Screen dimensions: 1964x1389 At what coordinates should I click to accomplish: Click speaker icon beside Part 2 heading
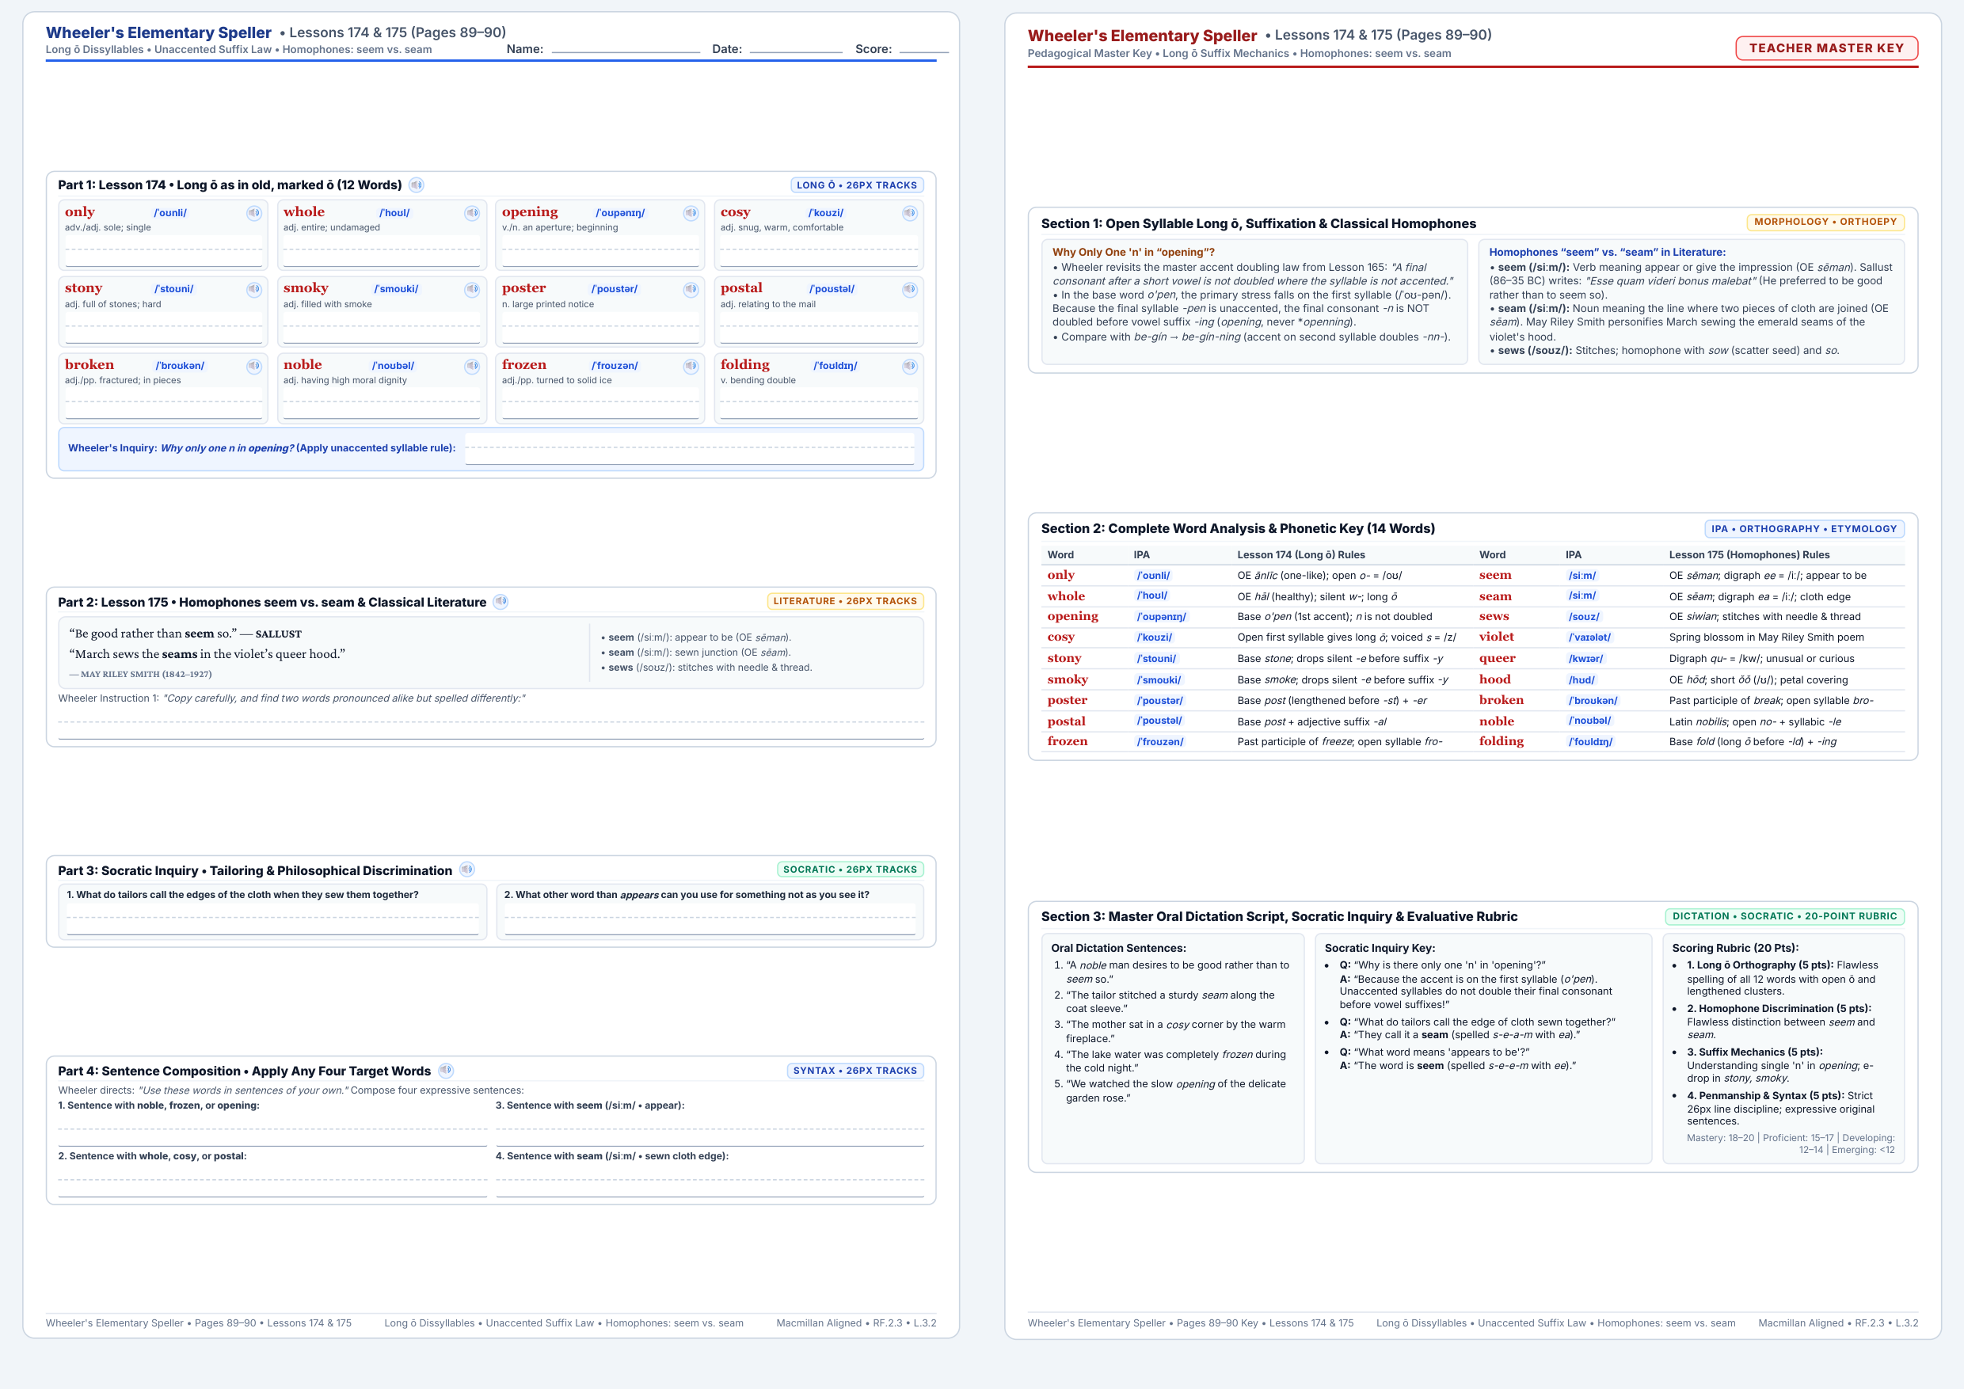point(501,601)
